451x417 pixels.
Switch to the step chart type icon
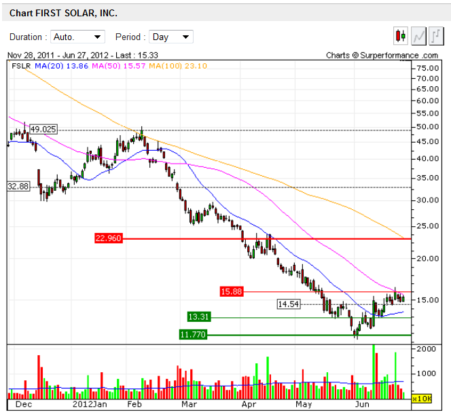tap(436, 37)
